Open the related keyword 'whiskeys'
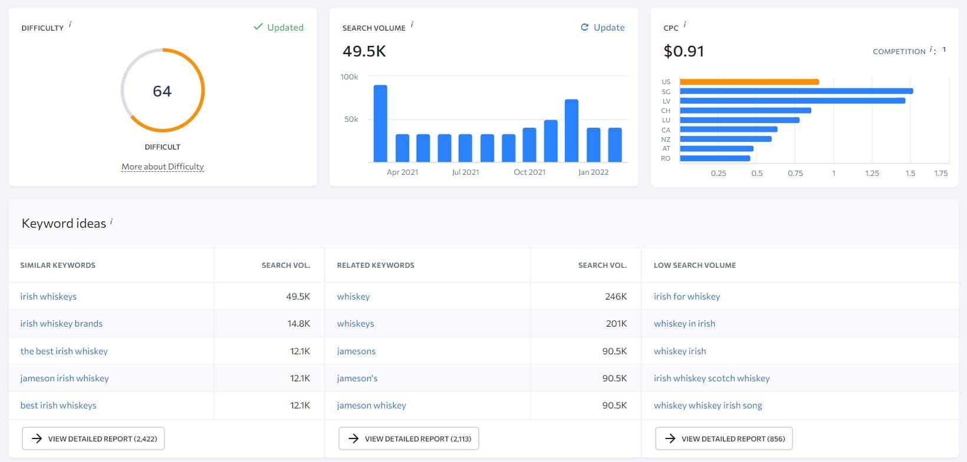 (356, 323)
